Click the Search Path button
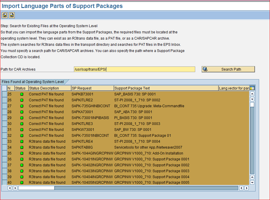The image size is (270, 200). click(x=231, y=69)
